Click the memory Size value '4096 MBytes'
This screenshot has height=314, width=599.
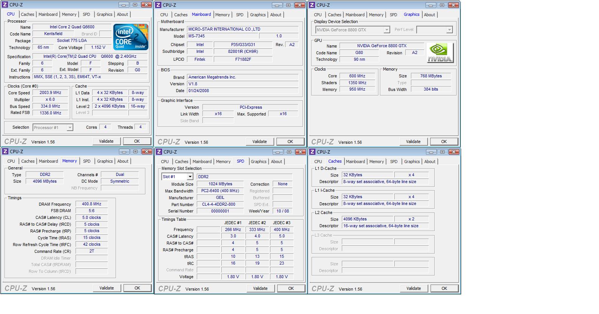point(45,181)
